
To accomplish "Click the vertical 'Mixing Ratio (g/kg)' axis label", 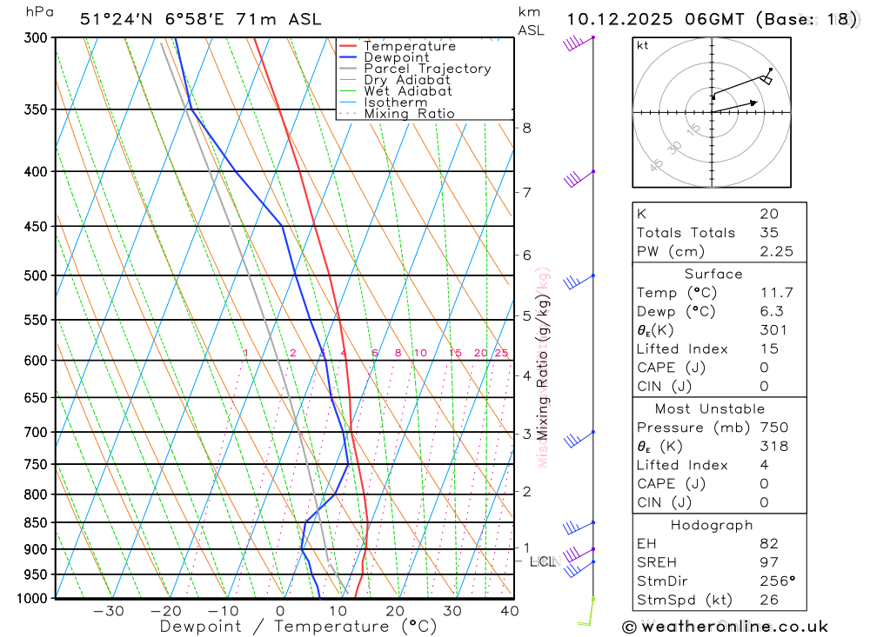I will point(542,368).
